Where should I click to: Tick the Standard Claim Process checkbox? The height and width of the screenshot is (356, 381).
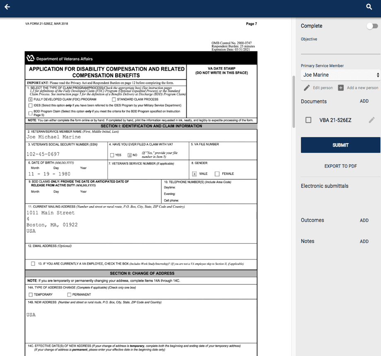[114, 99]
